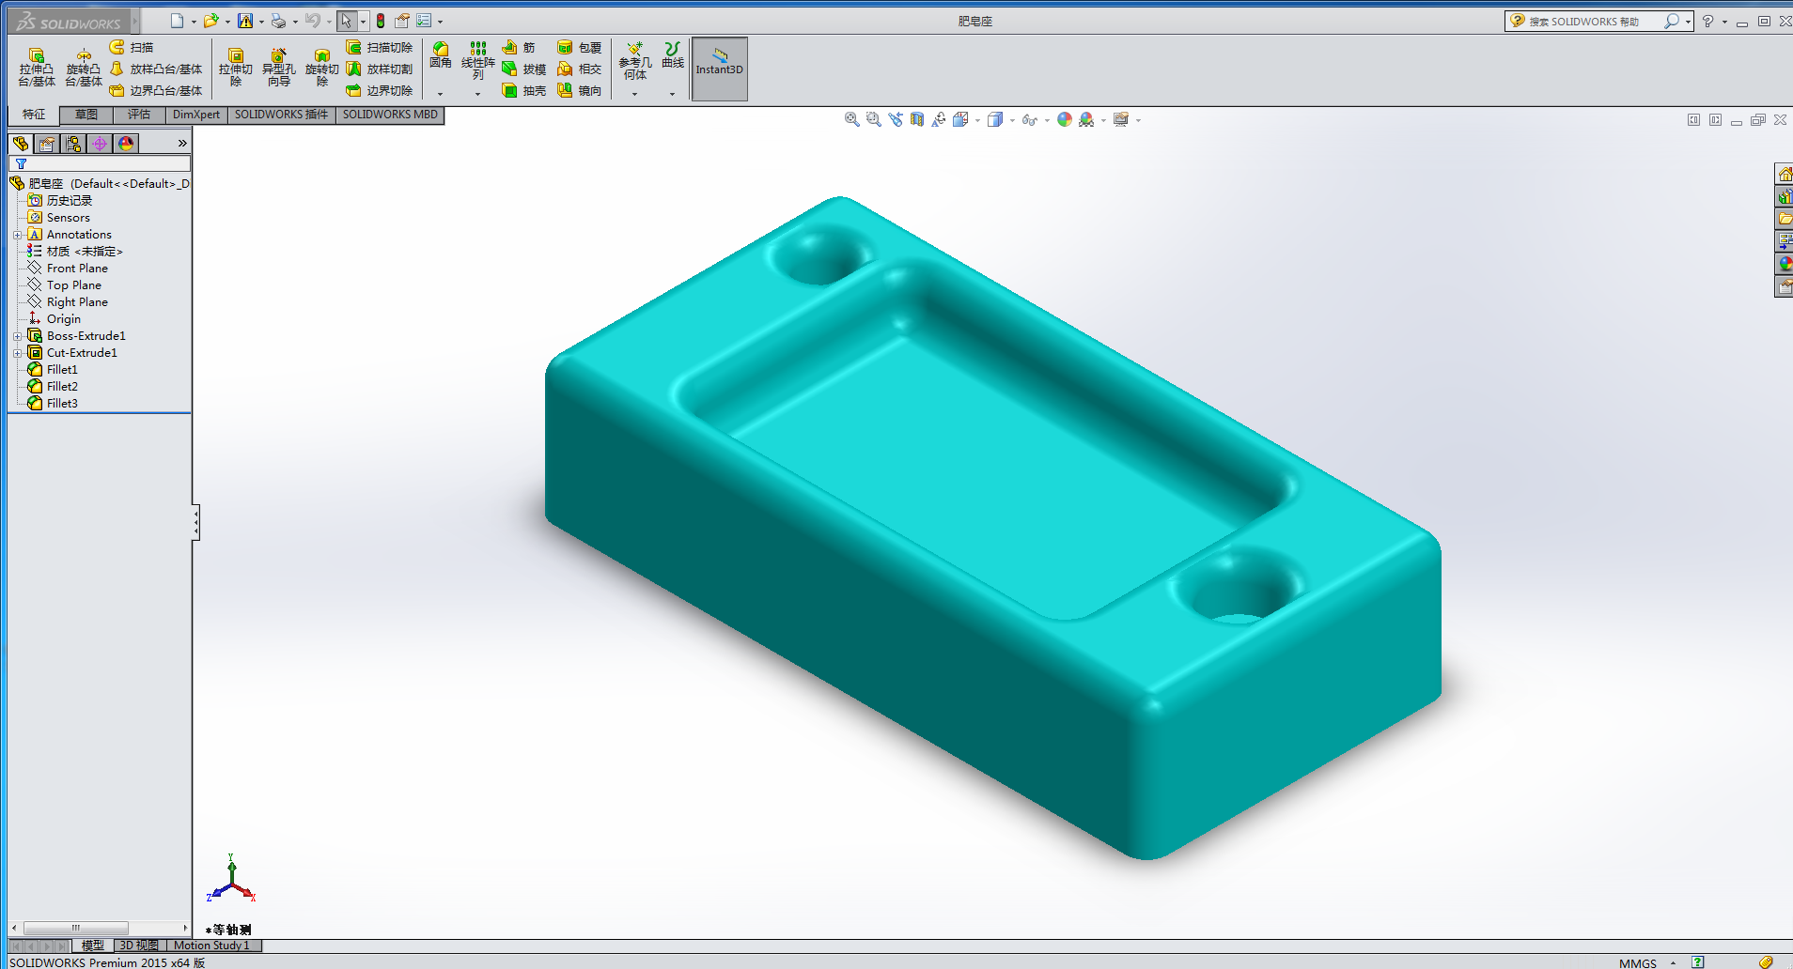The image size is (1793, 969).
Task: Click the Undo icon
Action: (x=313, y=21)
